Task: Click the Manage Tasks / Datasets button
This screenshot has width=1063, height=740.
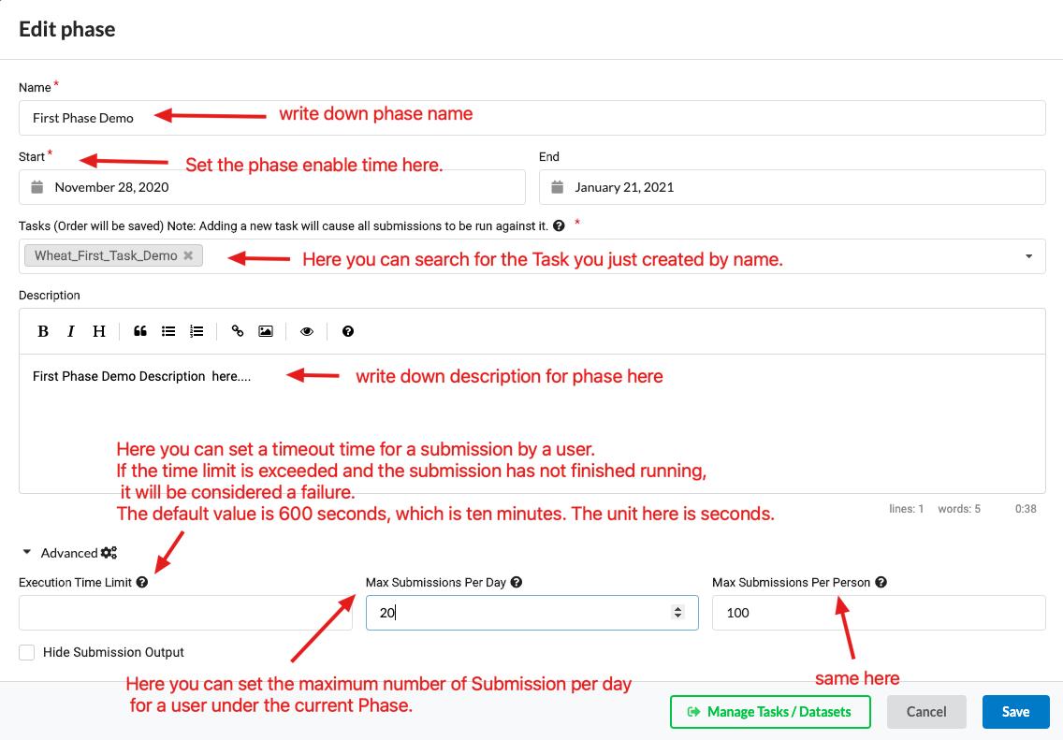Action: tap(770, 712)
